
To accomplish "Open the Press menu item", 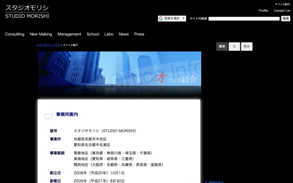I will click(139, 34).
